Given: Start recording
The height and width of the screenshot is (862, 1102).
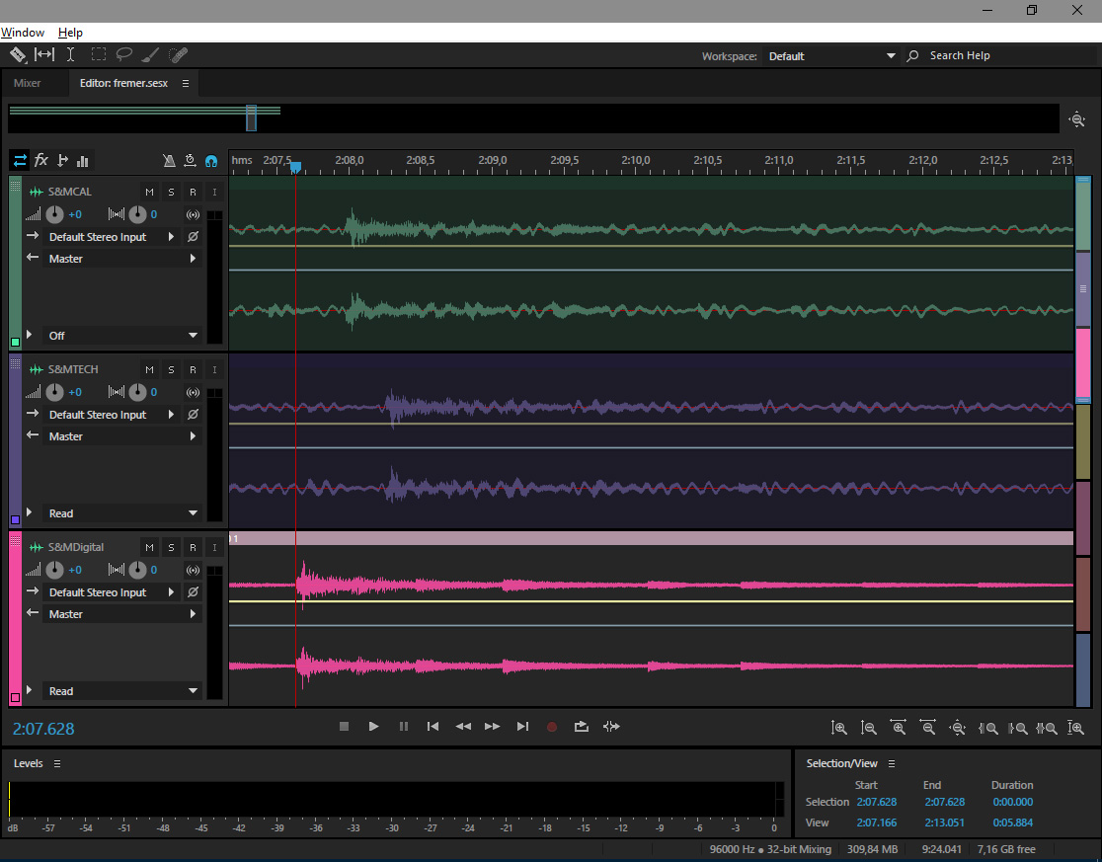Looking at the screenshot, I should pos(552,727).
